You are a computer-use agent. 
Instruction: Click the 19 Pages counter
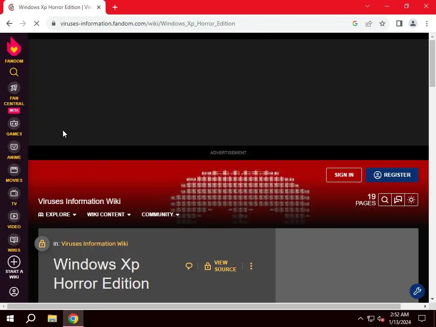[x=366, y=200]
